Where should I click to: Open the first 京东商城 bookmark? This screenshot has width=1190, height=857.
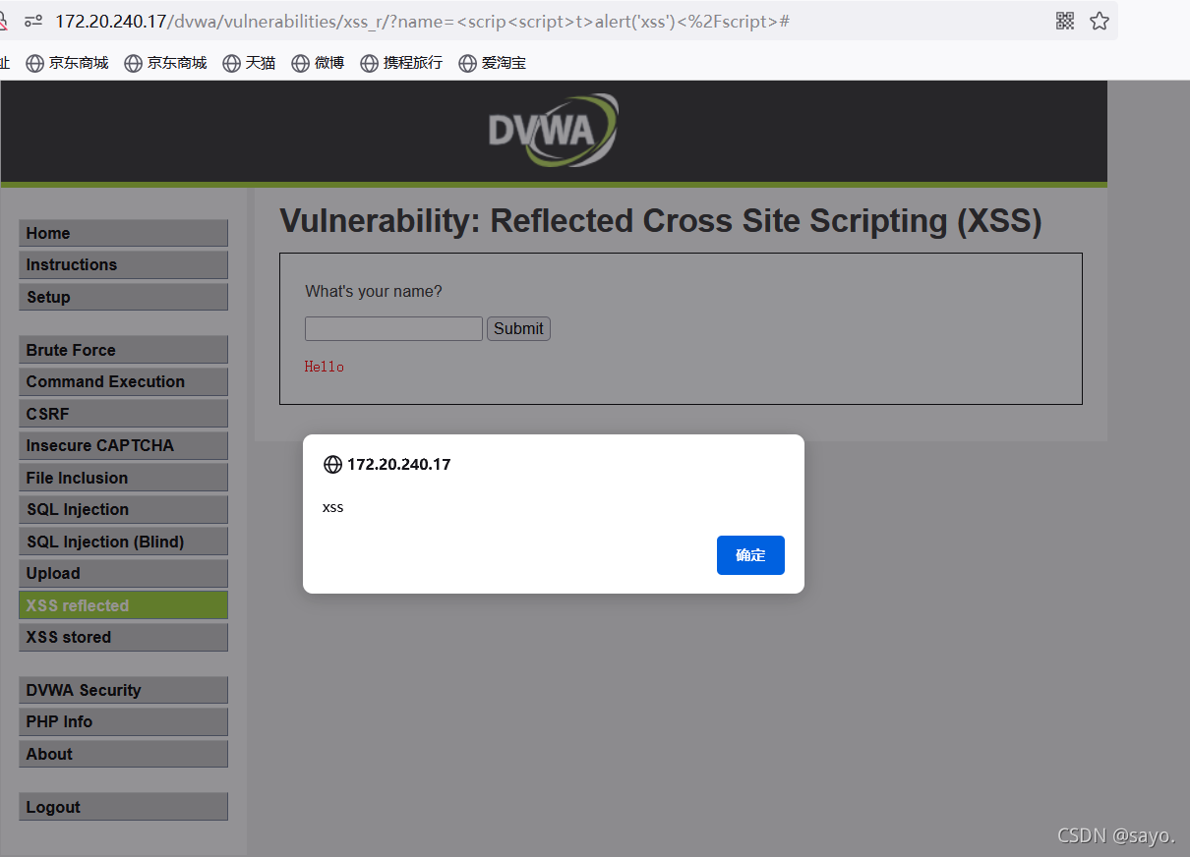pyautogui.click(x=67, y=63)
